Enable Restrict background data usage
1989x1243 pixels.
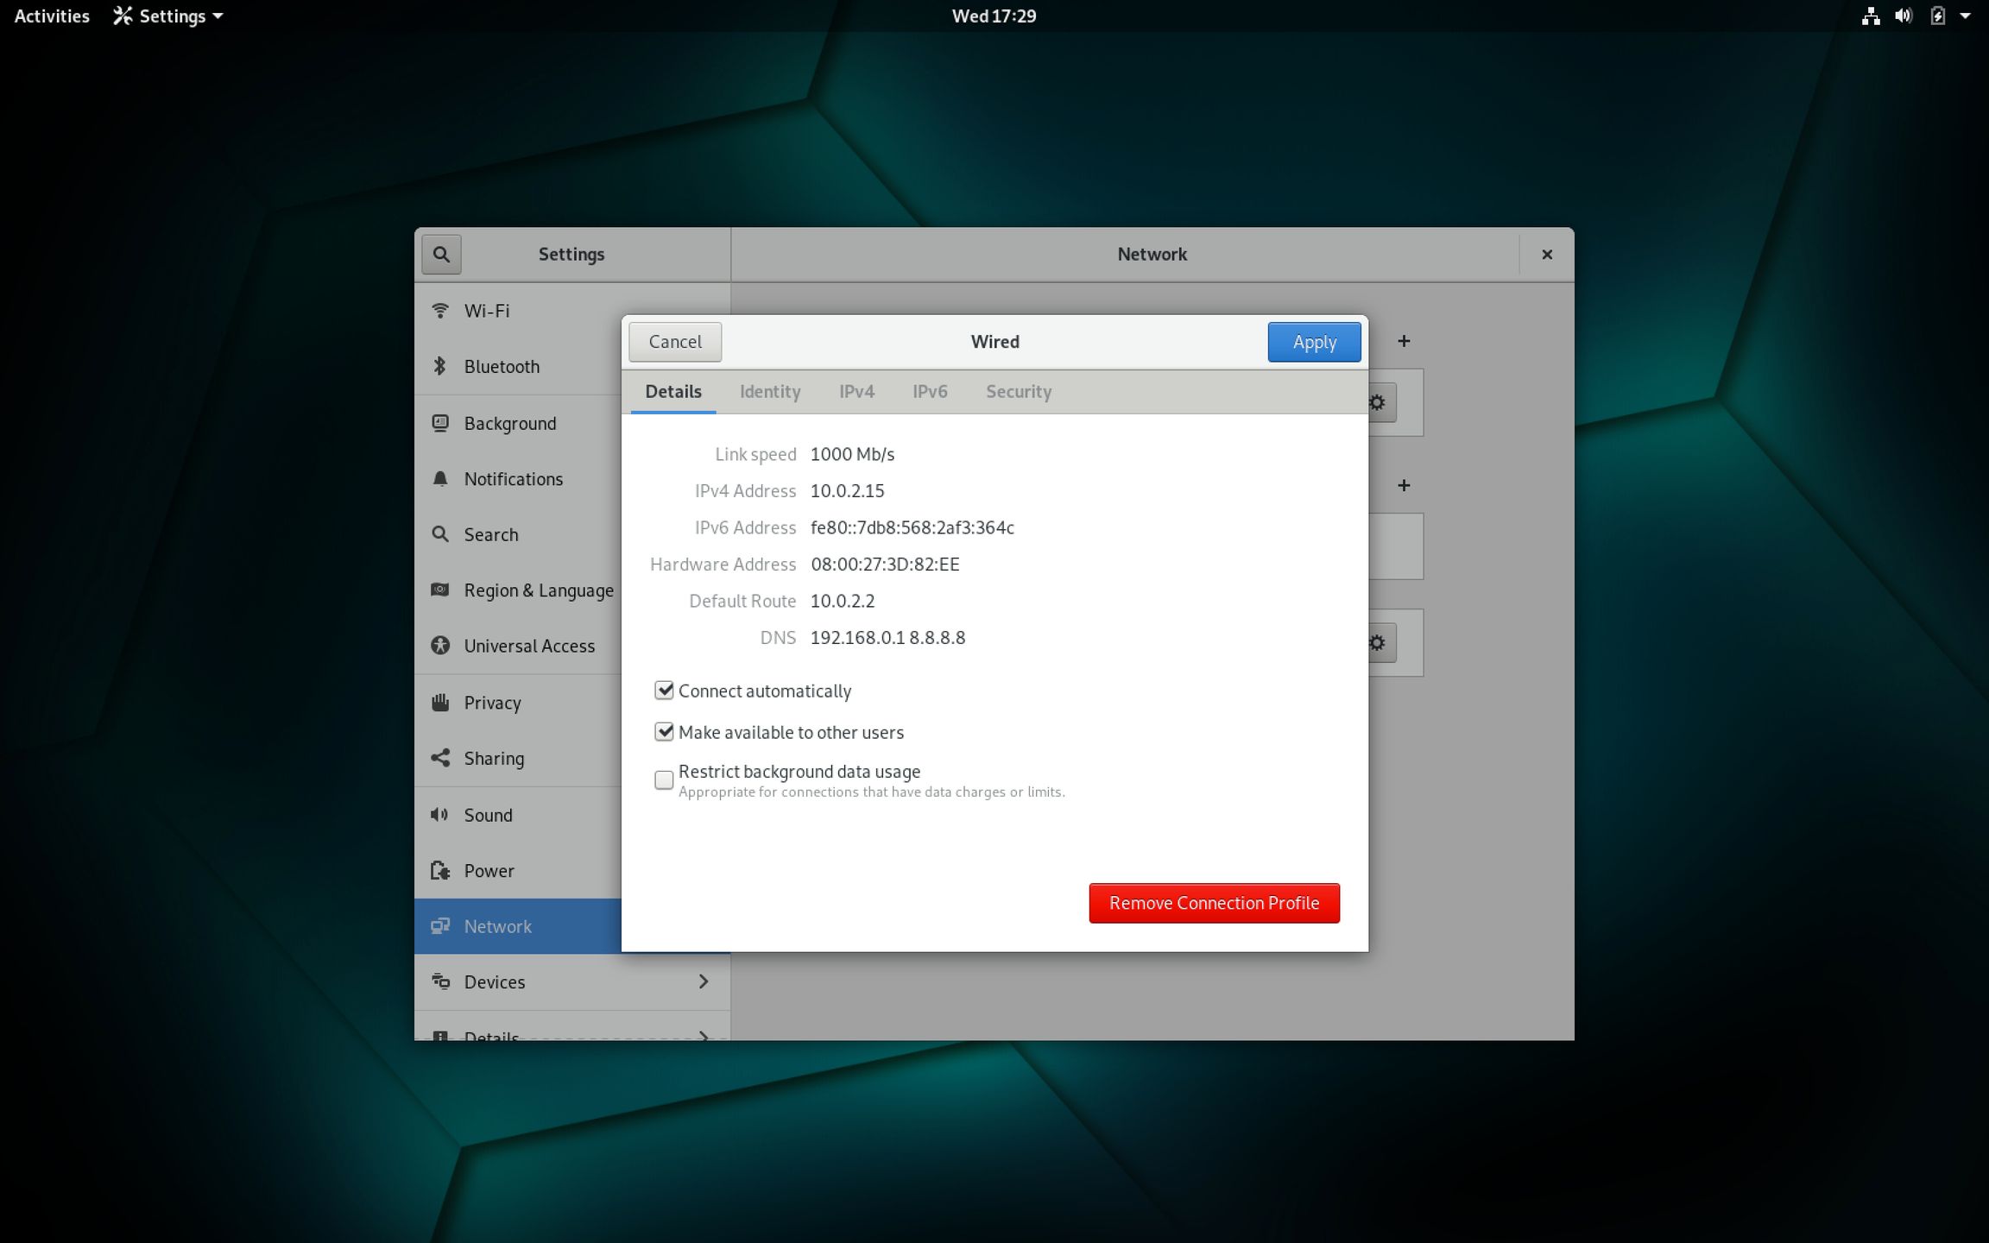[664, 780]
